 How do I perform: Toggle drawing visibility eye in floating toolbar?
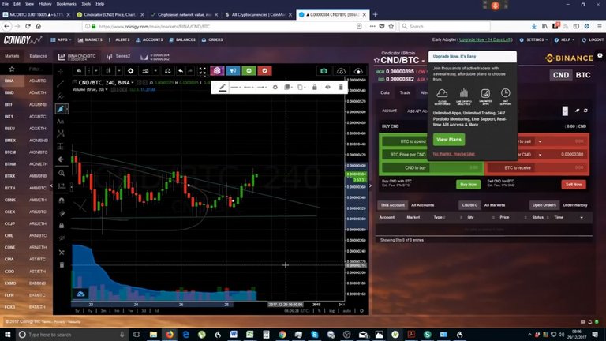(327, 88)
